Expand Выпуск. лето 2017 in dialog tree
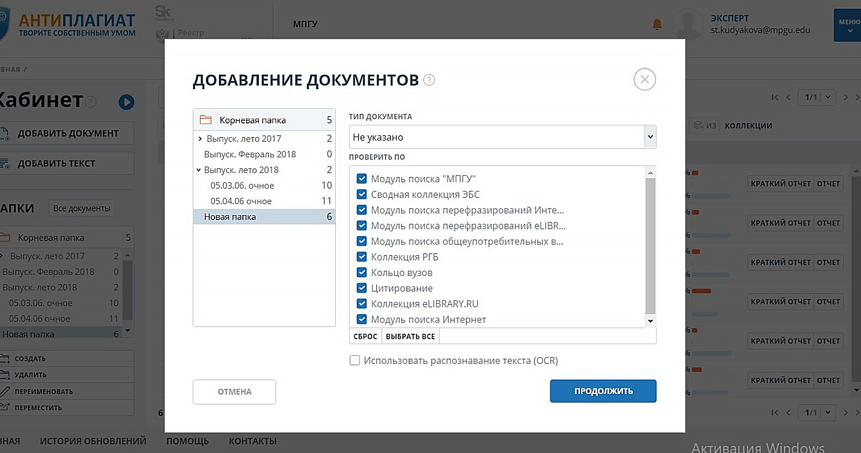Viewport: 861px width, 453px height. pos(200,139)
